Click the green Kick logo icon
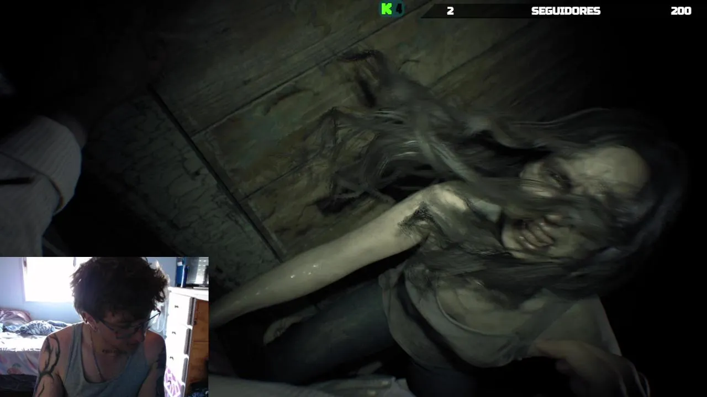The image size is (707, 397). (387, 9)
